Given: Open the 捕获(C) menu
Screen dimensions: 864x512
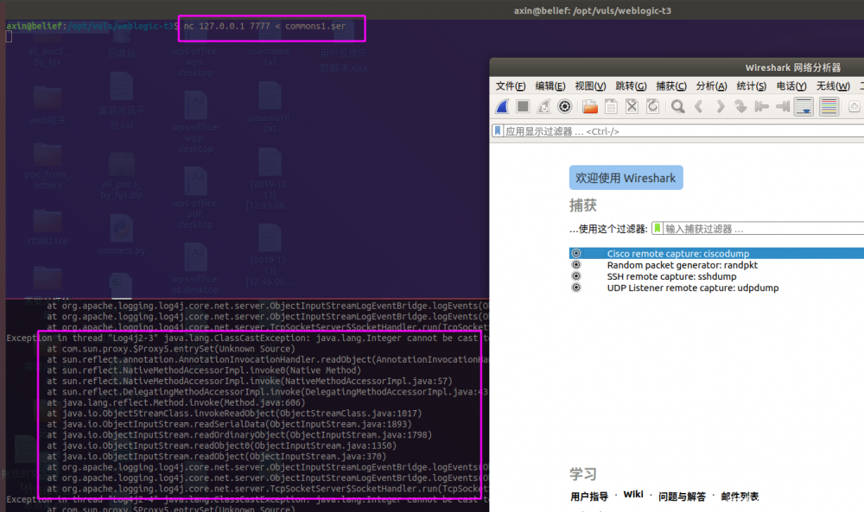Looking at the screenshot, I should 671,85.
